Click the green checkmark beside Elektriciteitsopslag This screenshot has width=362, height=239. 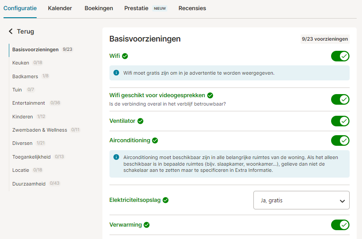(166, 200)
